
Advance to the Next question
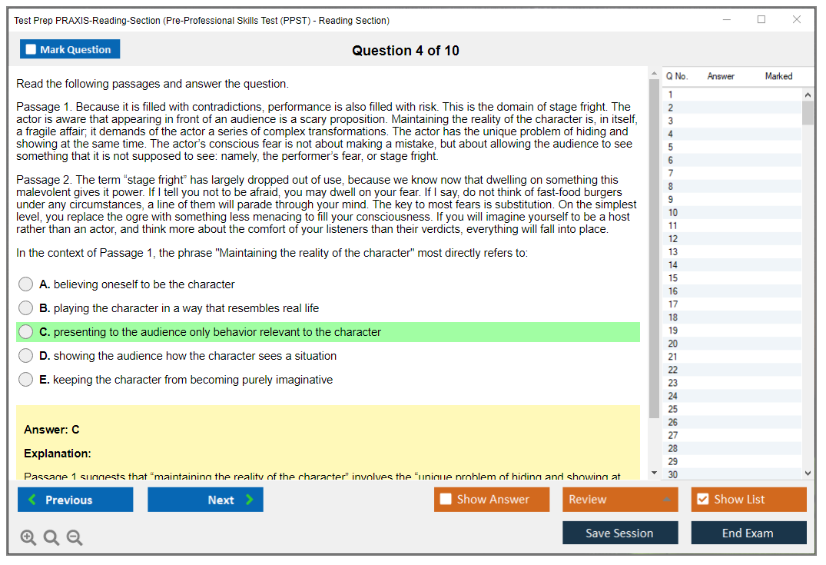(205, 500)
